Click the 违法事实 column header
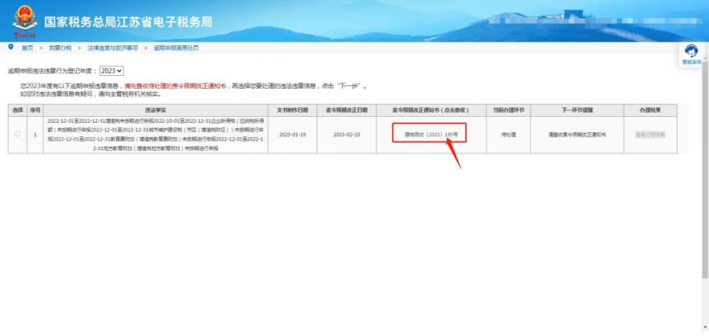 (155, 110)
